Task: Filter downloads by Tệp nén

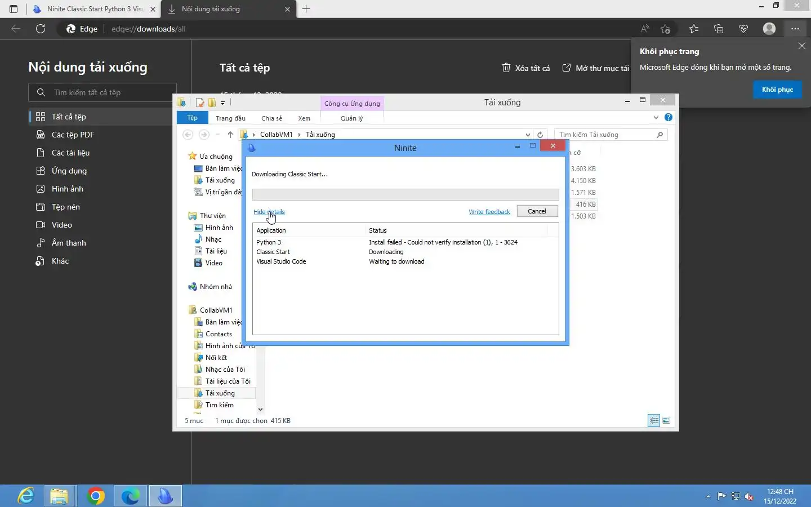Action: coord(103,207)
